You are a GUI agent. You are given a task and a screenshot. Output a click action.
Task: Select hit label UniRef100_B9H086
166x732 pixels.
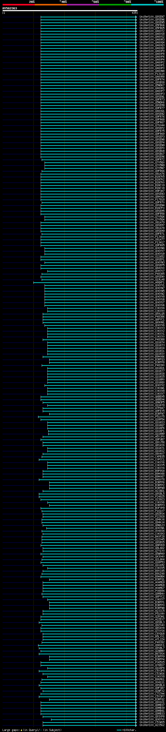click(x=152, y=357)
